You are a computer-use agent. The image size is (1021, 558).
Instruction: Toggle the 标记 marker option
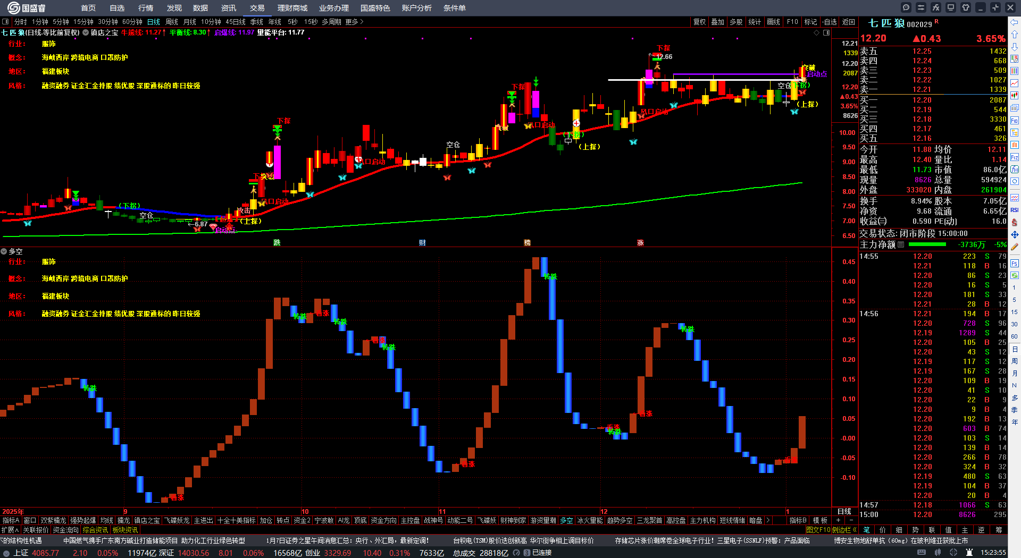click(x=810, y=22)
